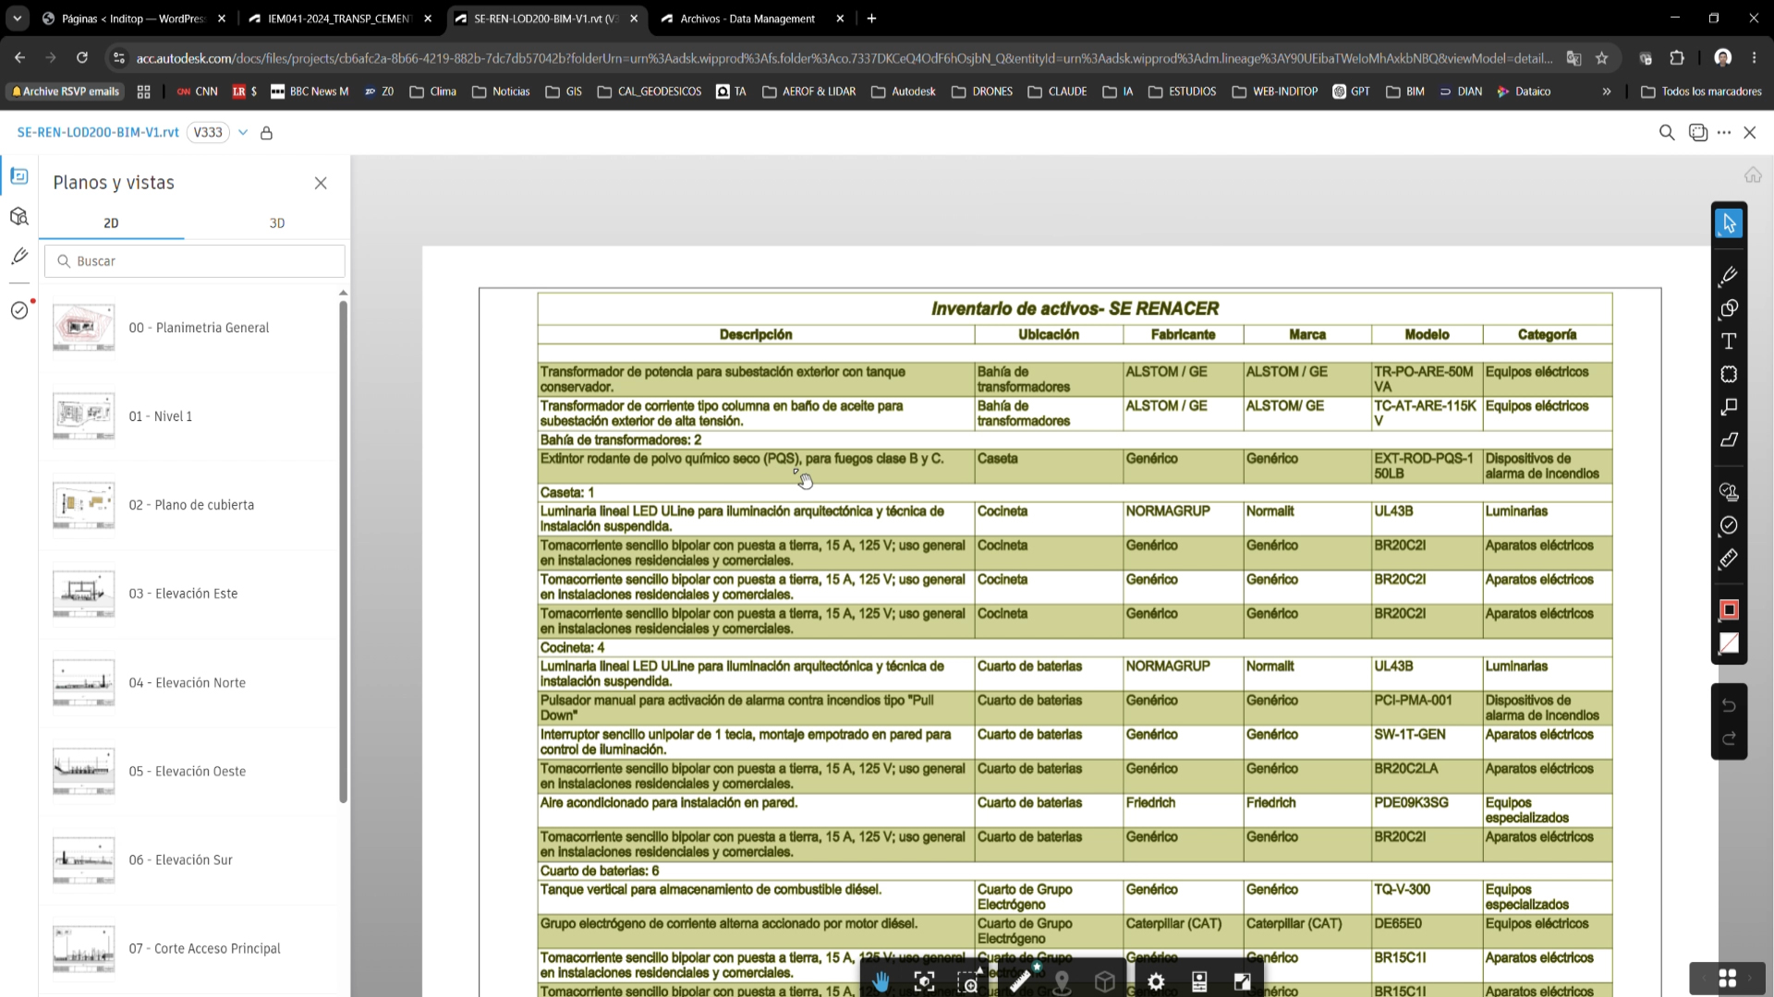Open the fill color none swatch
1774x997 pixels.
pos(1729,643)
